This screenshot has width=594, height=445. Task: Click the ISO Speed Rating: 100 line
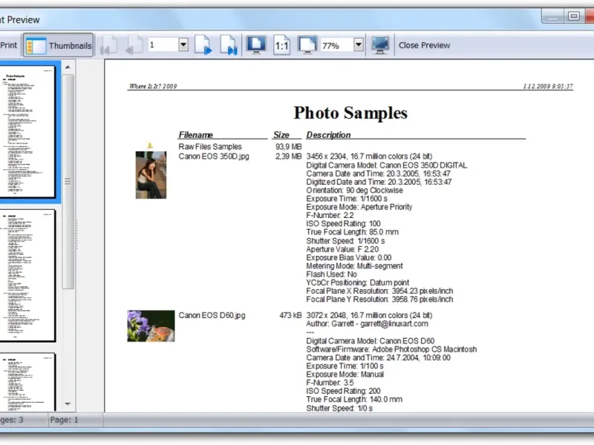click(x=343, y=224)
